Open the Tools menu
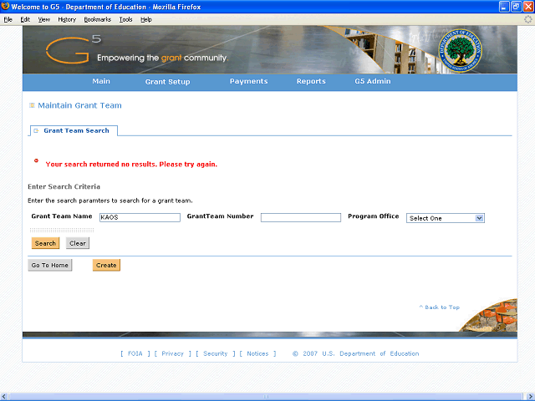Screen dimensions: 535x401 (x=125, y=19)
